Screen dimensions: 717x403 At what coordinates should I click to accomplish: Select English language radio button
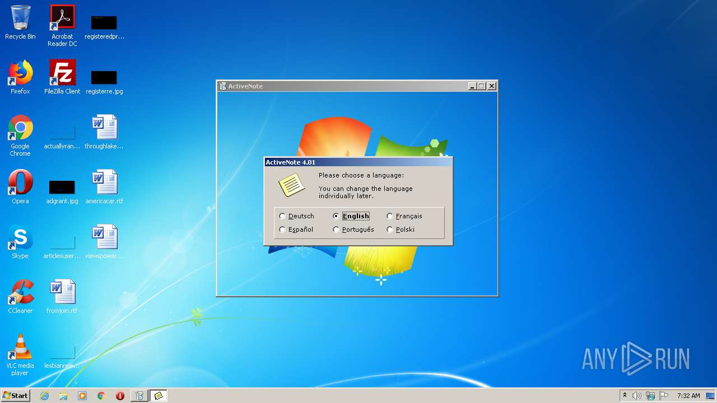click(x=351, y=216)
